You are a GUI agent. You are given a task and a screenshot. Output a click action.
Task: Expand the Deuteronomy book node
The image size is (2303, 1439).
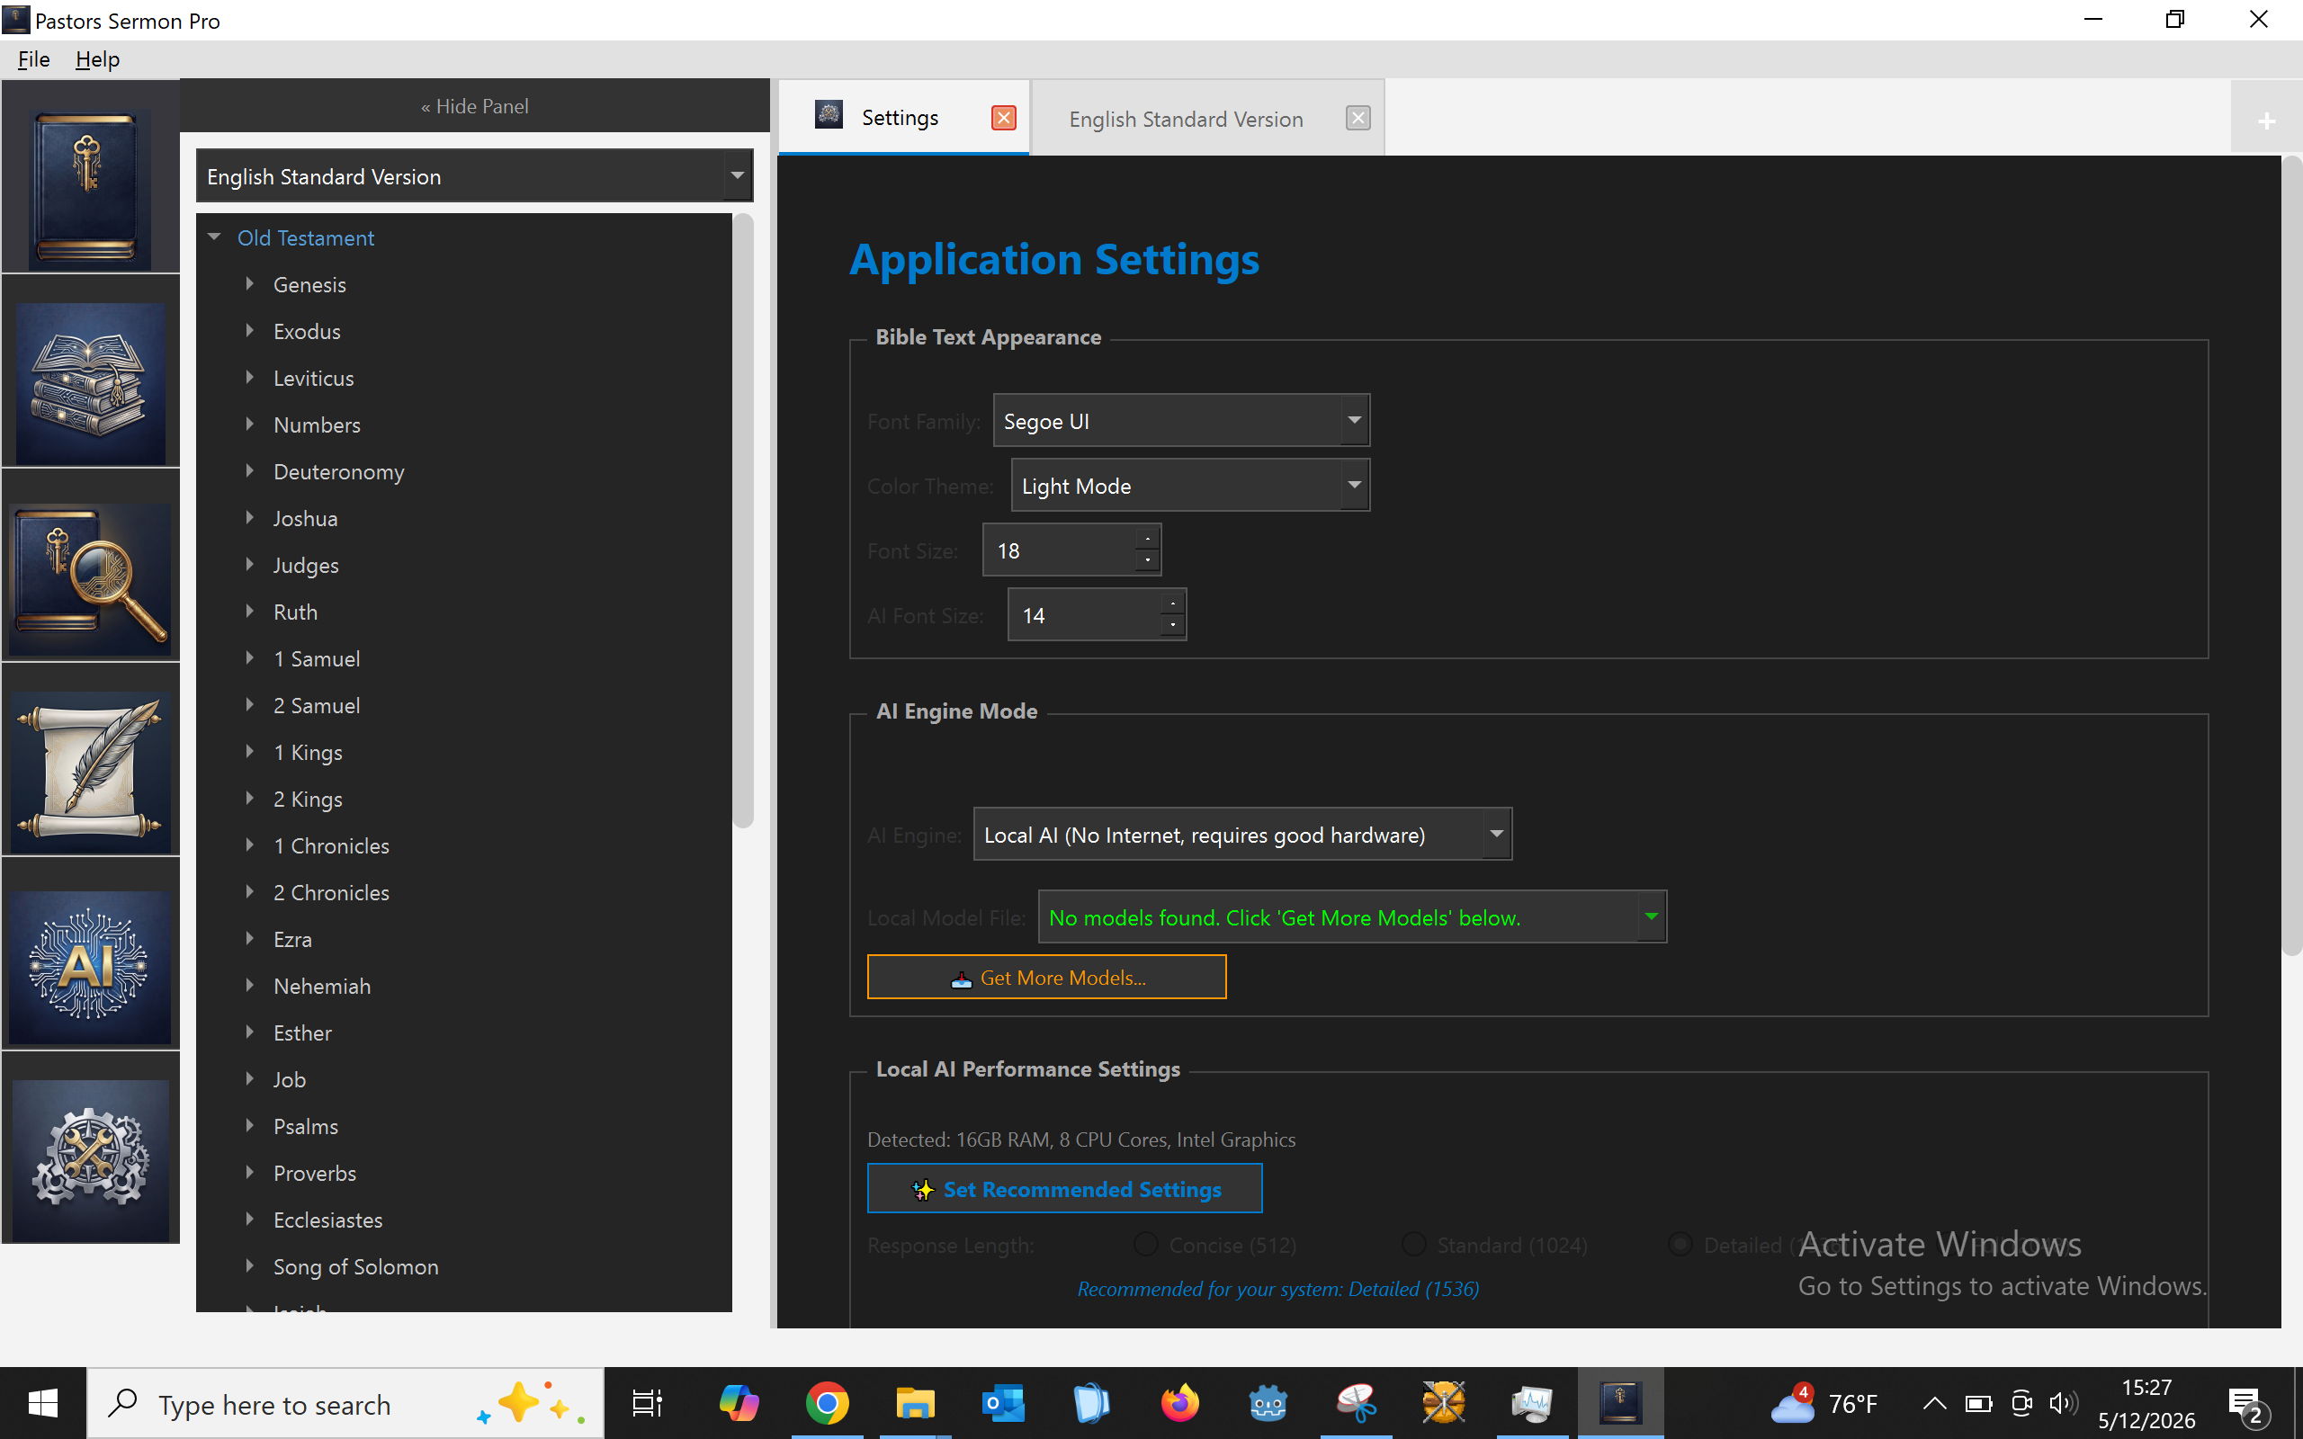(x=250, y=471)
